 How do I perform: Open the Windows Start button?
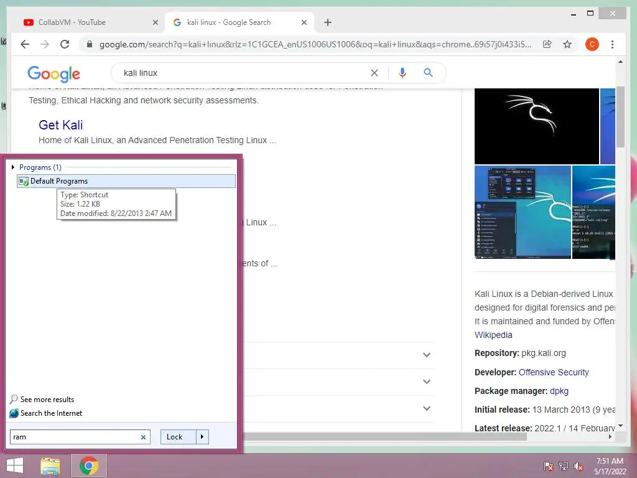(x=15, y=466)
